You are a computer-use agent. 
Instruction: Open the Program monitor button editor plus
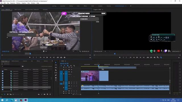pos(179,58)
